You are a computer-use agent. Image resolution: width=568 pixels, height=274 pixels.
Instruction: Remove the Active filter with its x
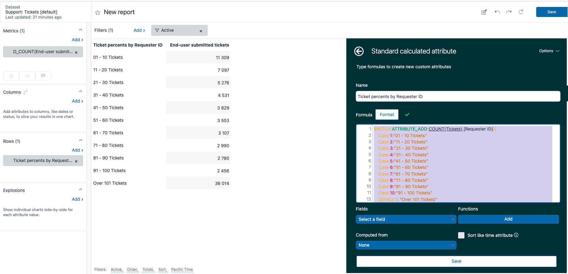point(201,31)
